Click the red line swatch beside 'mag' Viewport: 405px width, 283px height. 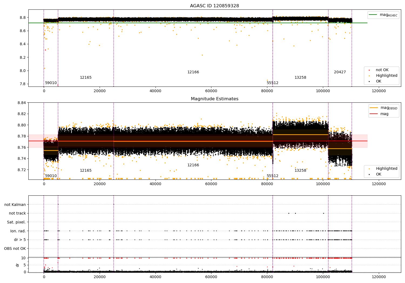(x=374, y=114)
